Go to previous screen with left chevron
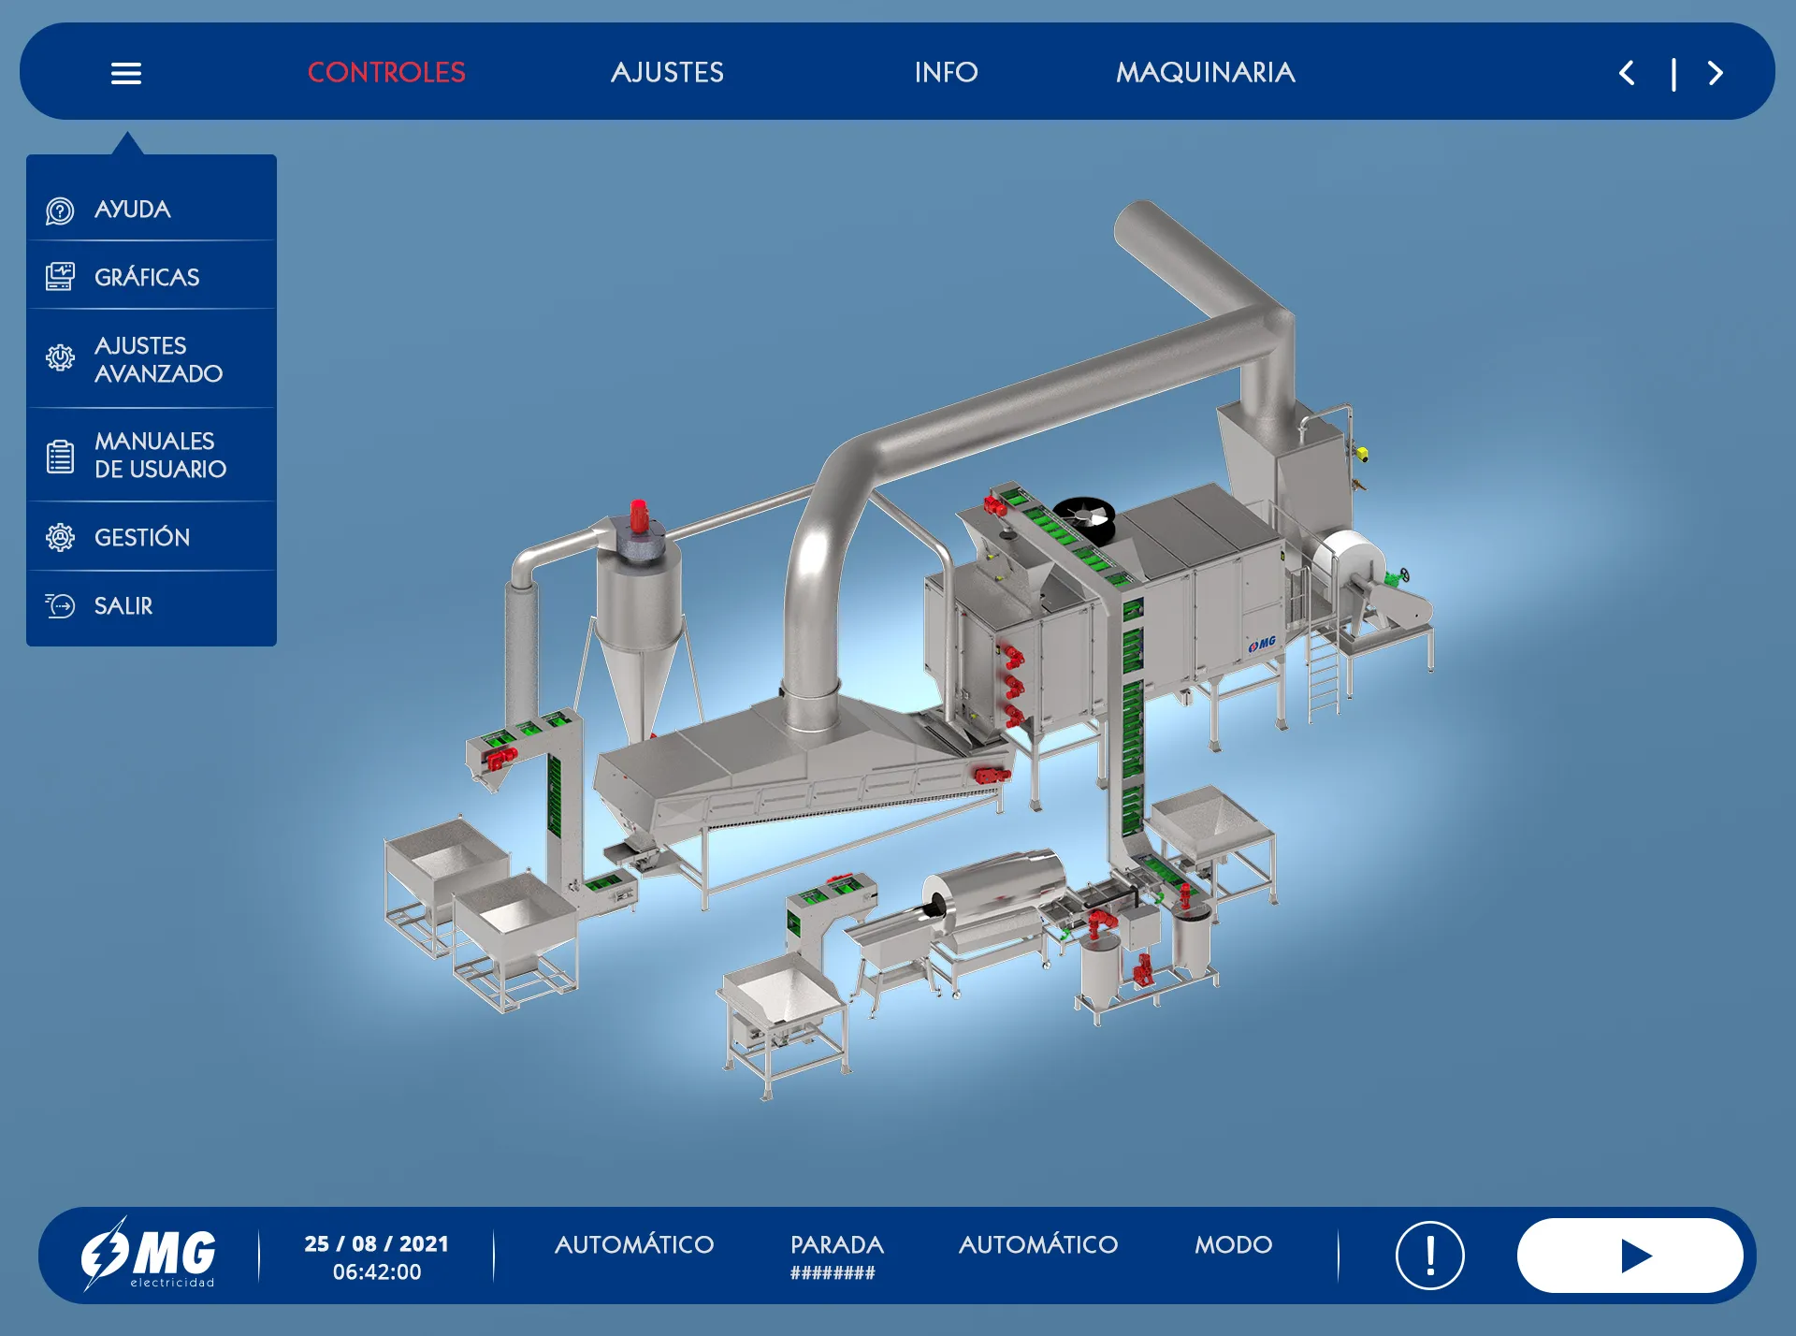The height and width of the screenshot is (1336, 1796). (x=1627, y=73)
